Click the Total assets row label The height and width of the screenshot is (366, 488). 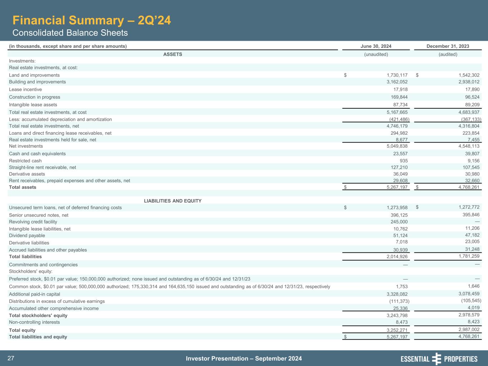[23, 187]
